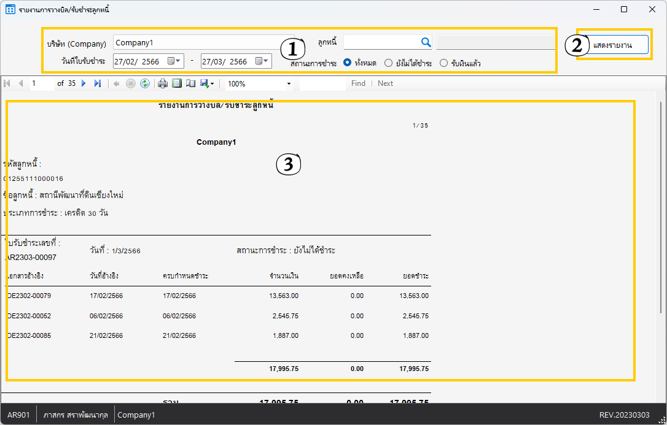Screen dimensions: 667x425
Task: Select the ยังไม่ได้ชำระ radio button
Action: coord(388,63)
